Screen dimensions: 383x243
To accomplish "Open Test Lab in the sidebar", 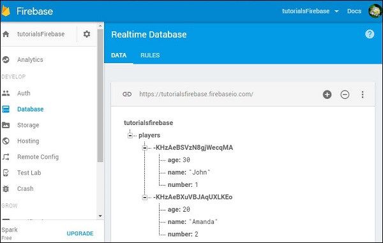I will pos(29,173).
